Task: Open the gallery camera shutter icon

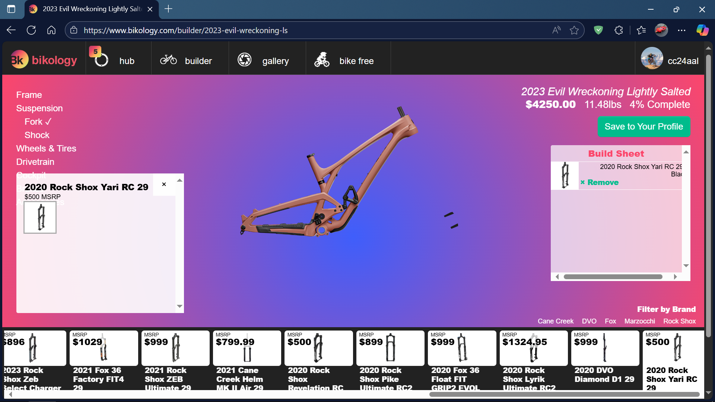Action: pyautogui.click(x=245, y=60)
